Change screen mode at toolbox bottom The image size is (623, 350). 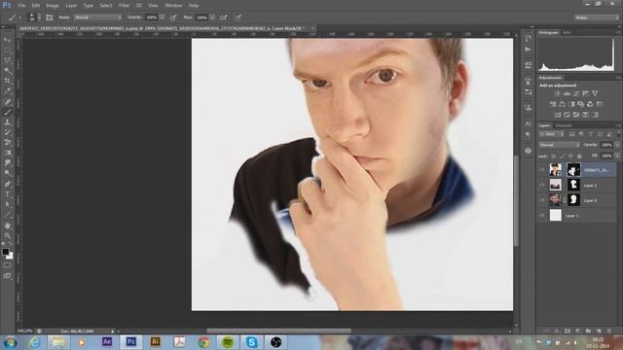click(x=7, y=275)
